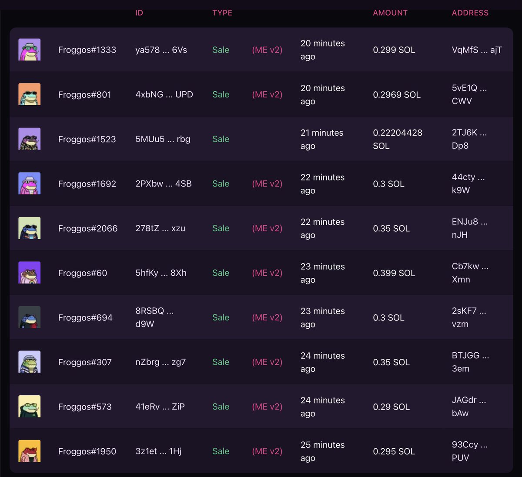Open address 2TJ6K ... Dp8
This screenshot has height=477, width=522.
(469, 139)
